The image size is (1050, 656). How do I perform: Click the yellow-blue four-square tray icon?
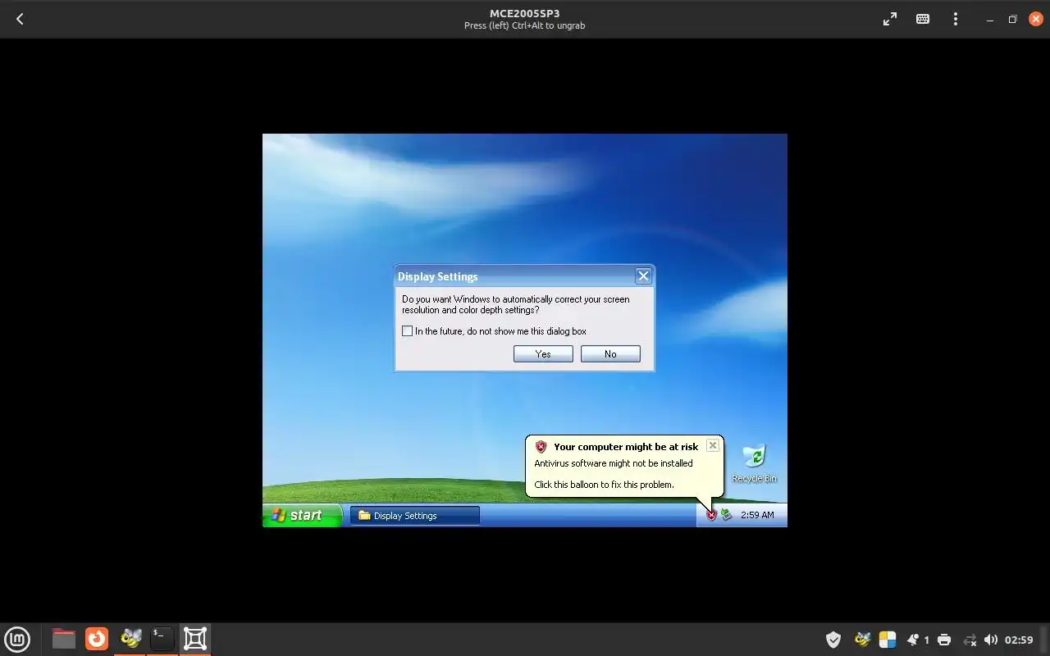click(888, 640)
